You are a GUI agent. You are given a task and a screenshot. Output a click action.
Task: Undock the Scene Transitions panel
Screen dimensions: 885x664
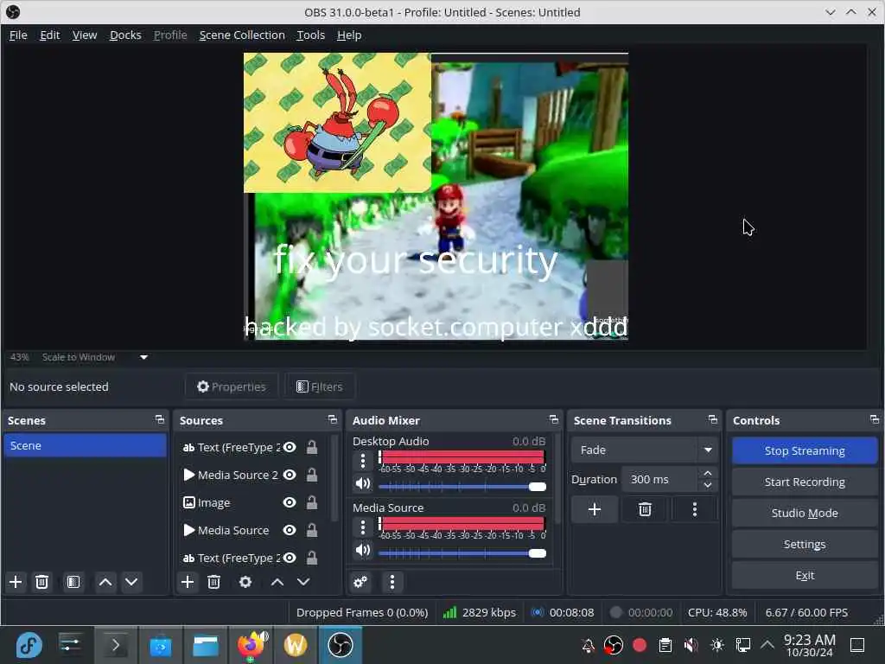(x=713, y=419)
